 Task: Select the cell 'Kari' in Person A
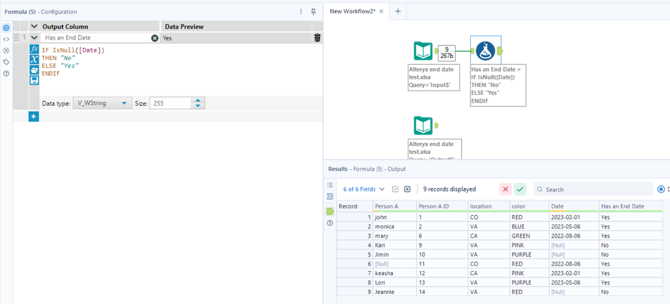[394, 245]
